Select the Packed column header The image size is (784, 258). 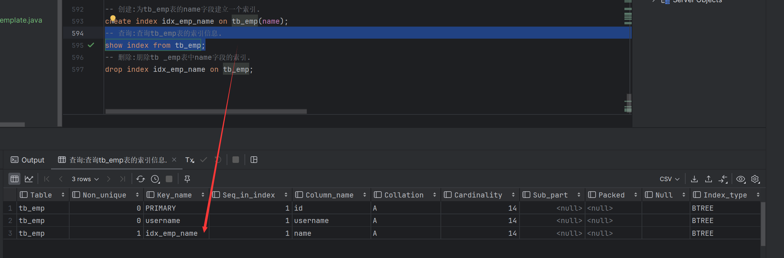click(x=613, y=195)
